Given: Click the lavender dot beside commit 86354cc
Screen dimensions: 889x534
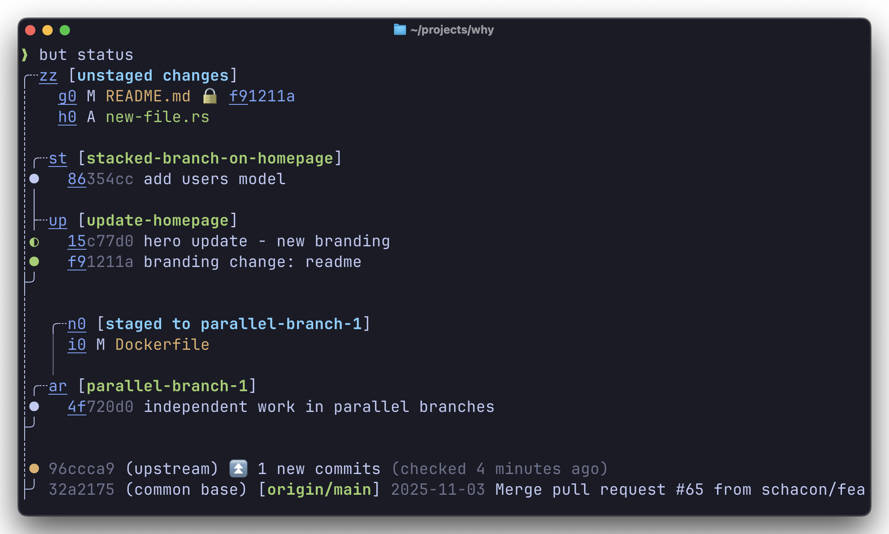Looking at the screenshot, I should 34,179.
